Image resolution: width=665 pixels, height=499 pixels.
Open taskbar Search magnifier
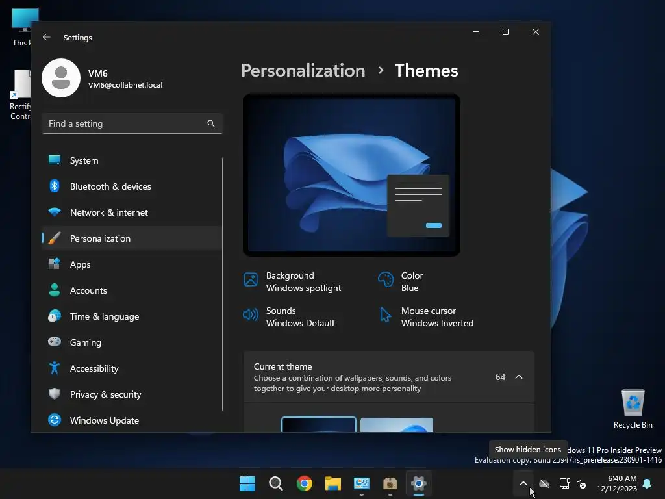[275, 483]
